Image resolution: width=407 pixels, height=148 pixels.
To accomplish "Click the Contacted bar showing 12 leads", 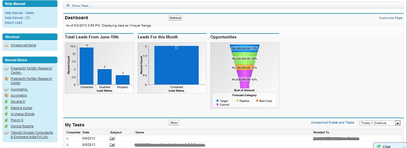I will pyautogui.click(x=87, y=66).
